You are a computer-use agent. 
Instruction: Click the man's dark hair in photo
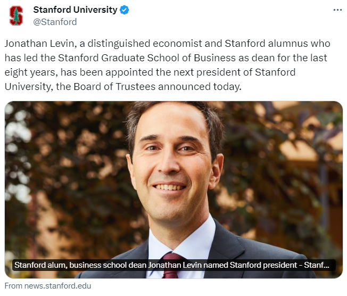click(176, 114)
